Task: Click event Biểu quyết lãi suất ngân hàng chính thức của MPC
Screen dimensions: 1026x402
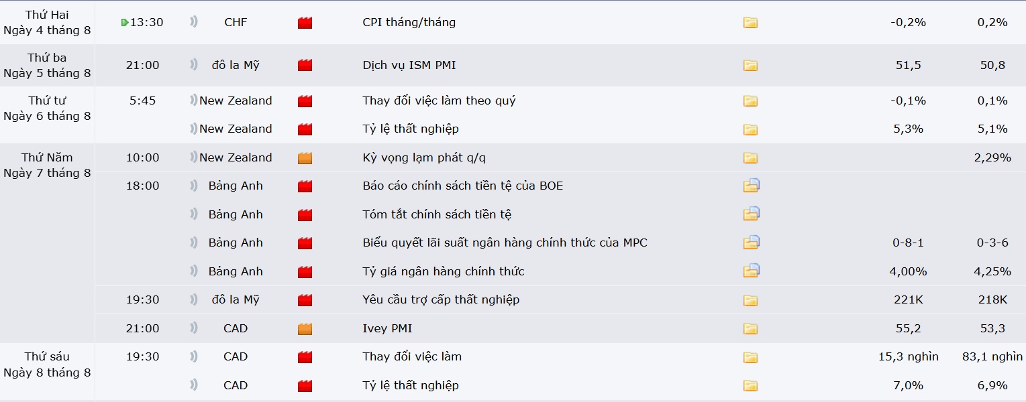Action: click(x=505, y=243)
